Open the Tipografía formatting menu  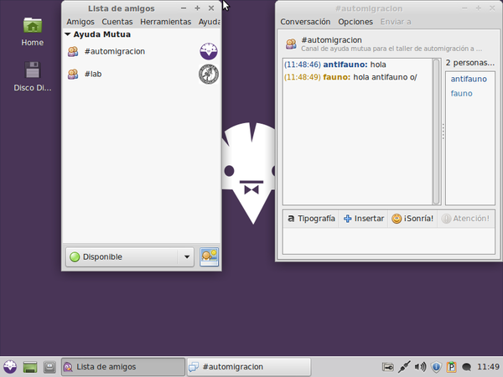311,219
